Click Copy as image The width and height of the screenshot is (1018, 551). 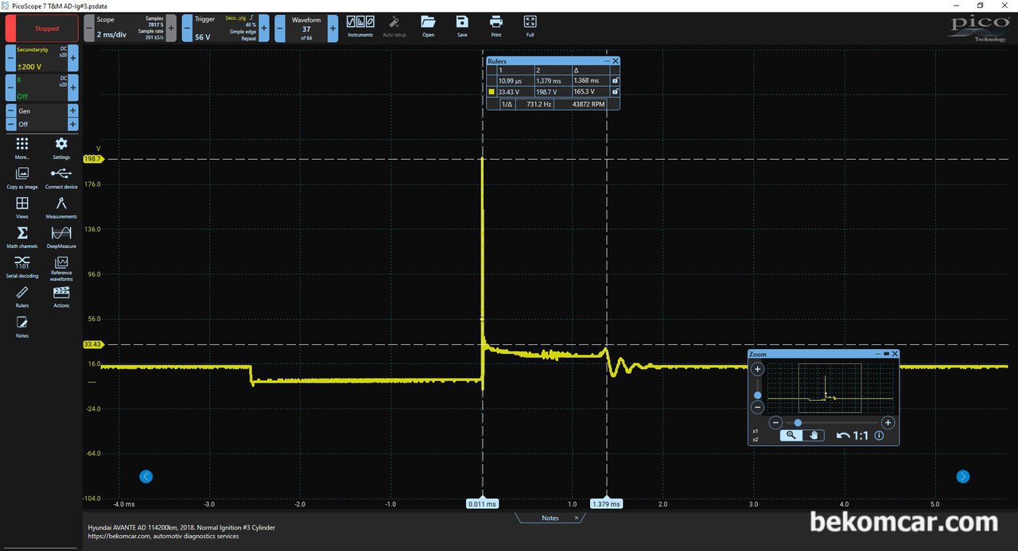(x=22, y=177)
